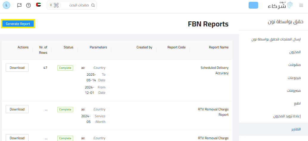
Task: Click the Service Month value 2024-05
Action: click(86, 119)
